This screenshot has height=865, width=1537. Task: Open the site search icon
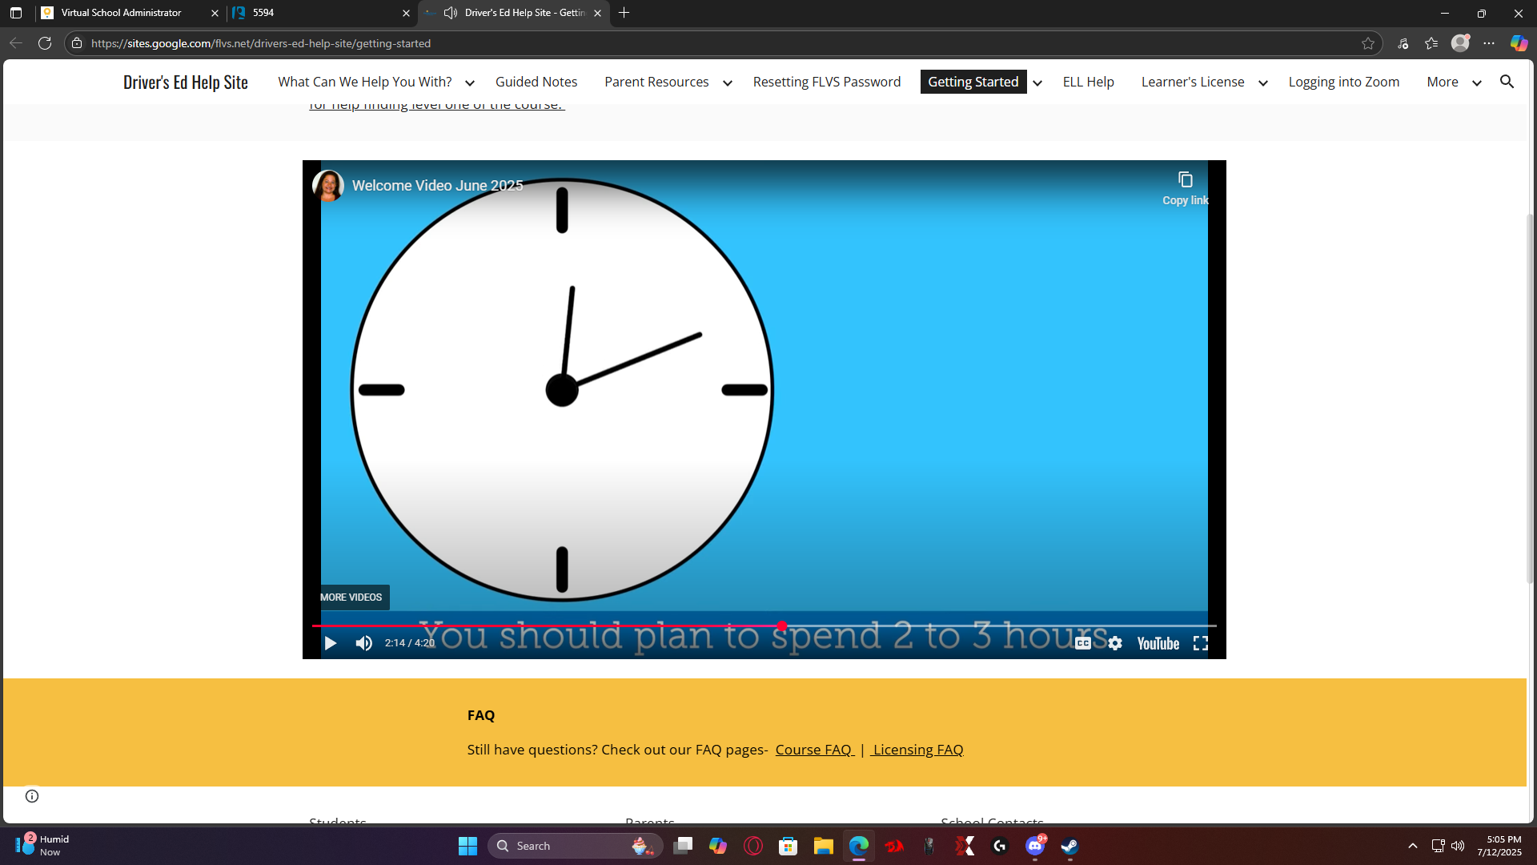1507,82
